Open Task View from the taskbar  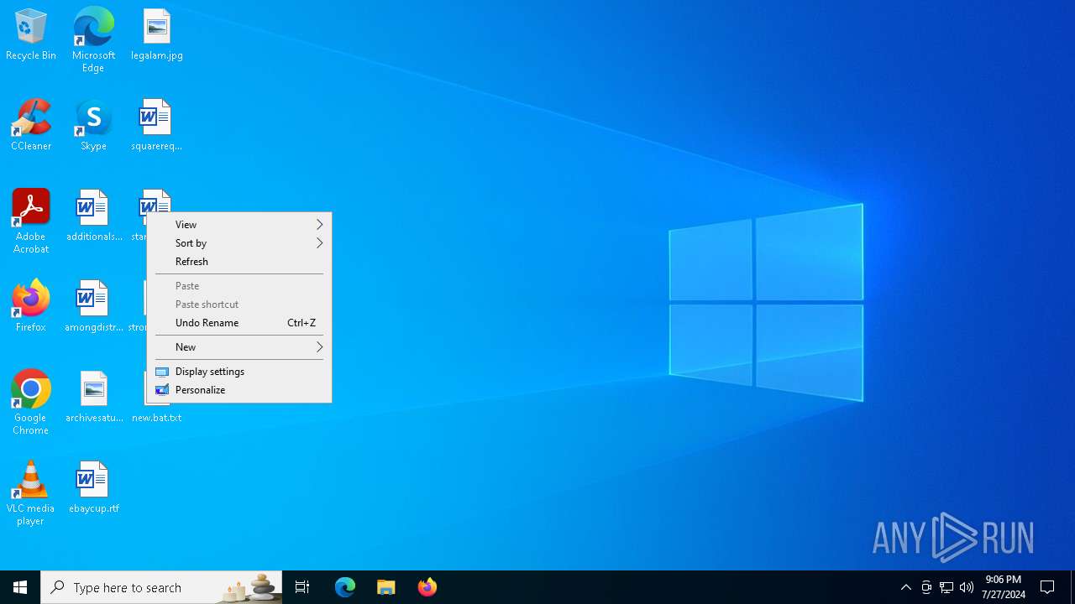(x=302, y=587)
